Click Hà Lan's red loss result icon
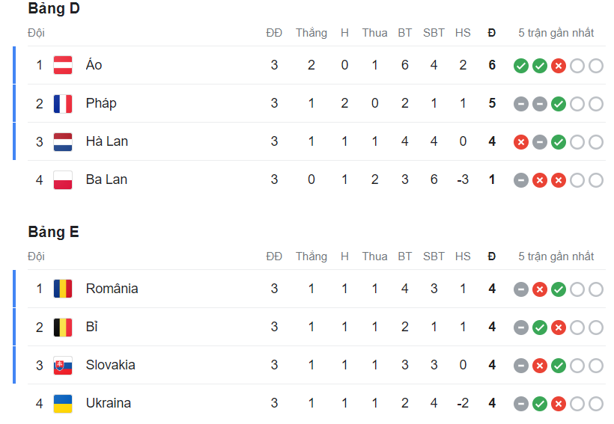The width and height of the screenshot is (614, 424). tap(521, 142)
